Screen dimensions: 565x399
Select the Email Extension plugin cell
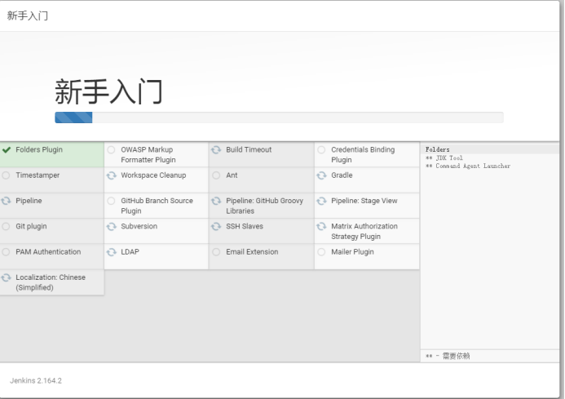262,256
